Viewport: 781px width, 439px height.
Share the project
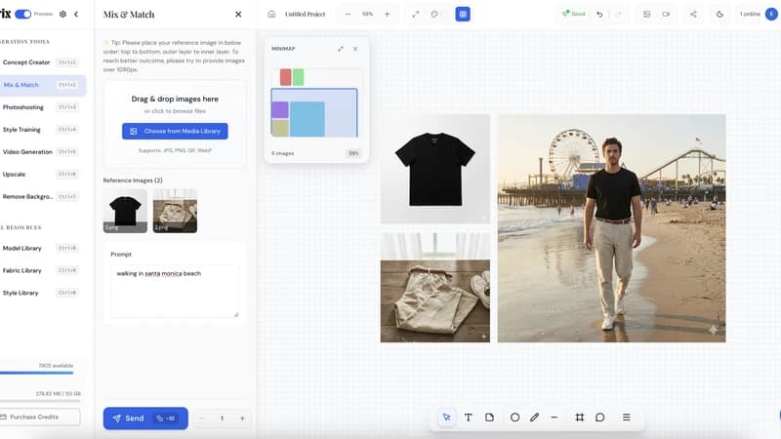coord(693,14)
